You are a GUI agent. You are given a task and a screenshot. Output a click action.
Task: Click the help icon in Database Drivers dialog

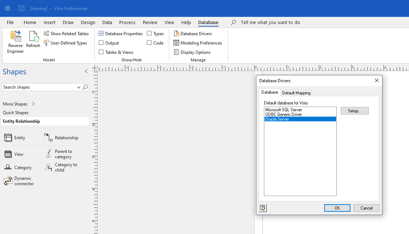coord(262,208)
